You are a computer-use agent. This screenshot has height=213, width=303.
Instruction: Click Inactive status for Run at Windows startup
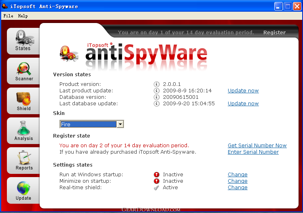point(173,174)
